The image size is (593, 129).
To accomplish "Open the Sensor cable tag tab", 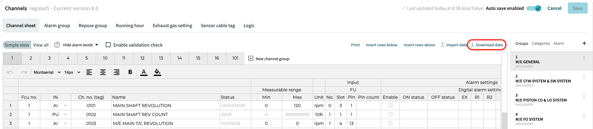I will click(218, 26).
